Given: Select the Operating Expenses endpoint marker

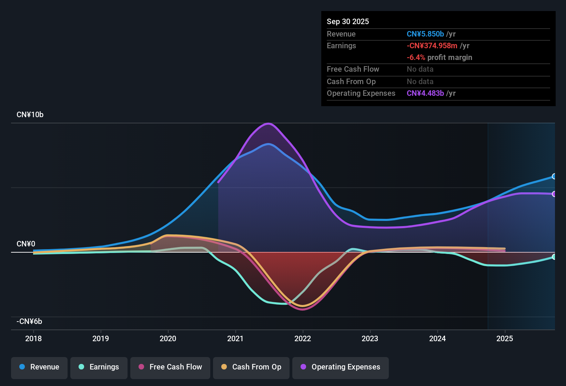Looking at the screenshot, I should 554,194.
